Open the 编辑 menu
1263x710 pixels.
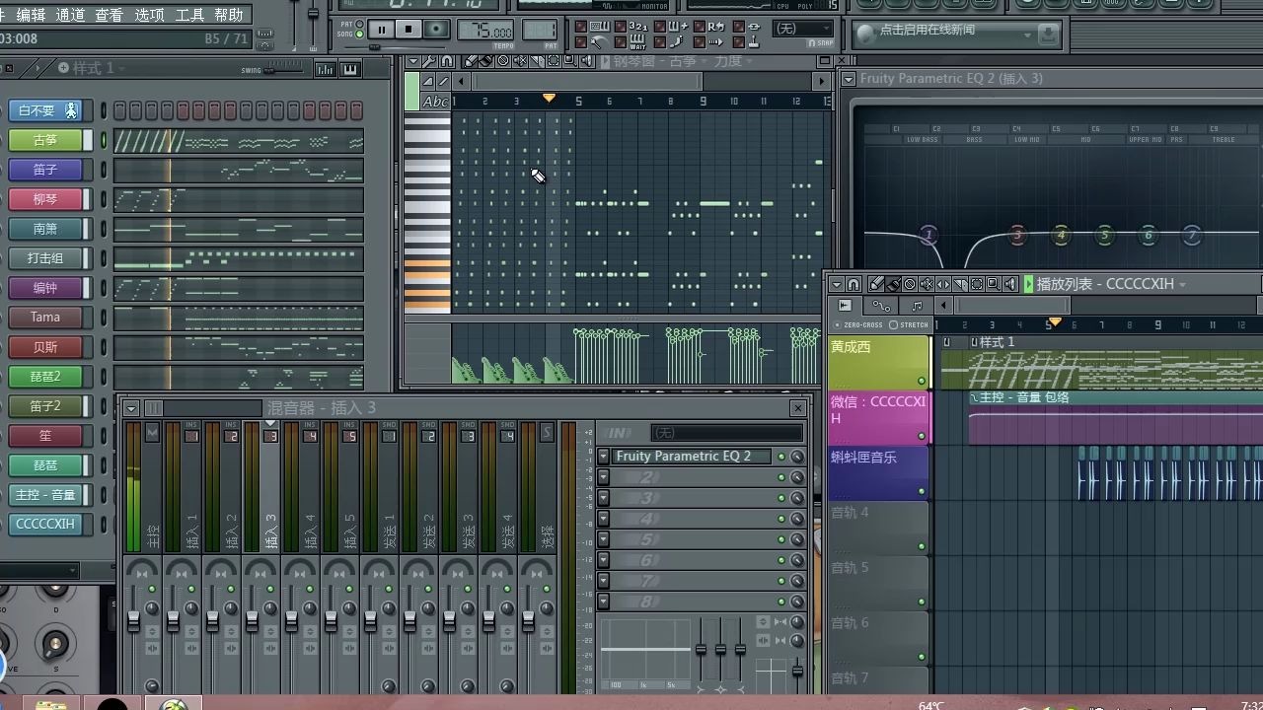31,15
